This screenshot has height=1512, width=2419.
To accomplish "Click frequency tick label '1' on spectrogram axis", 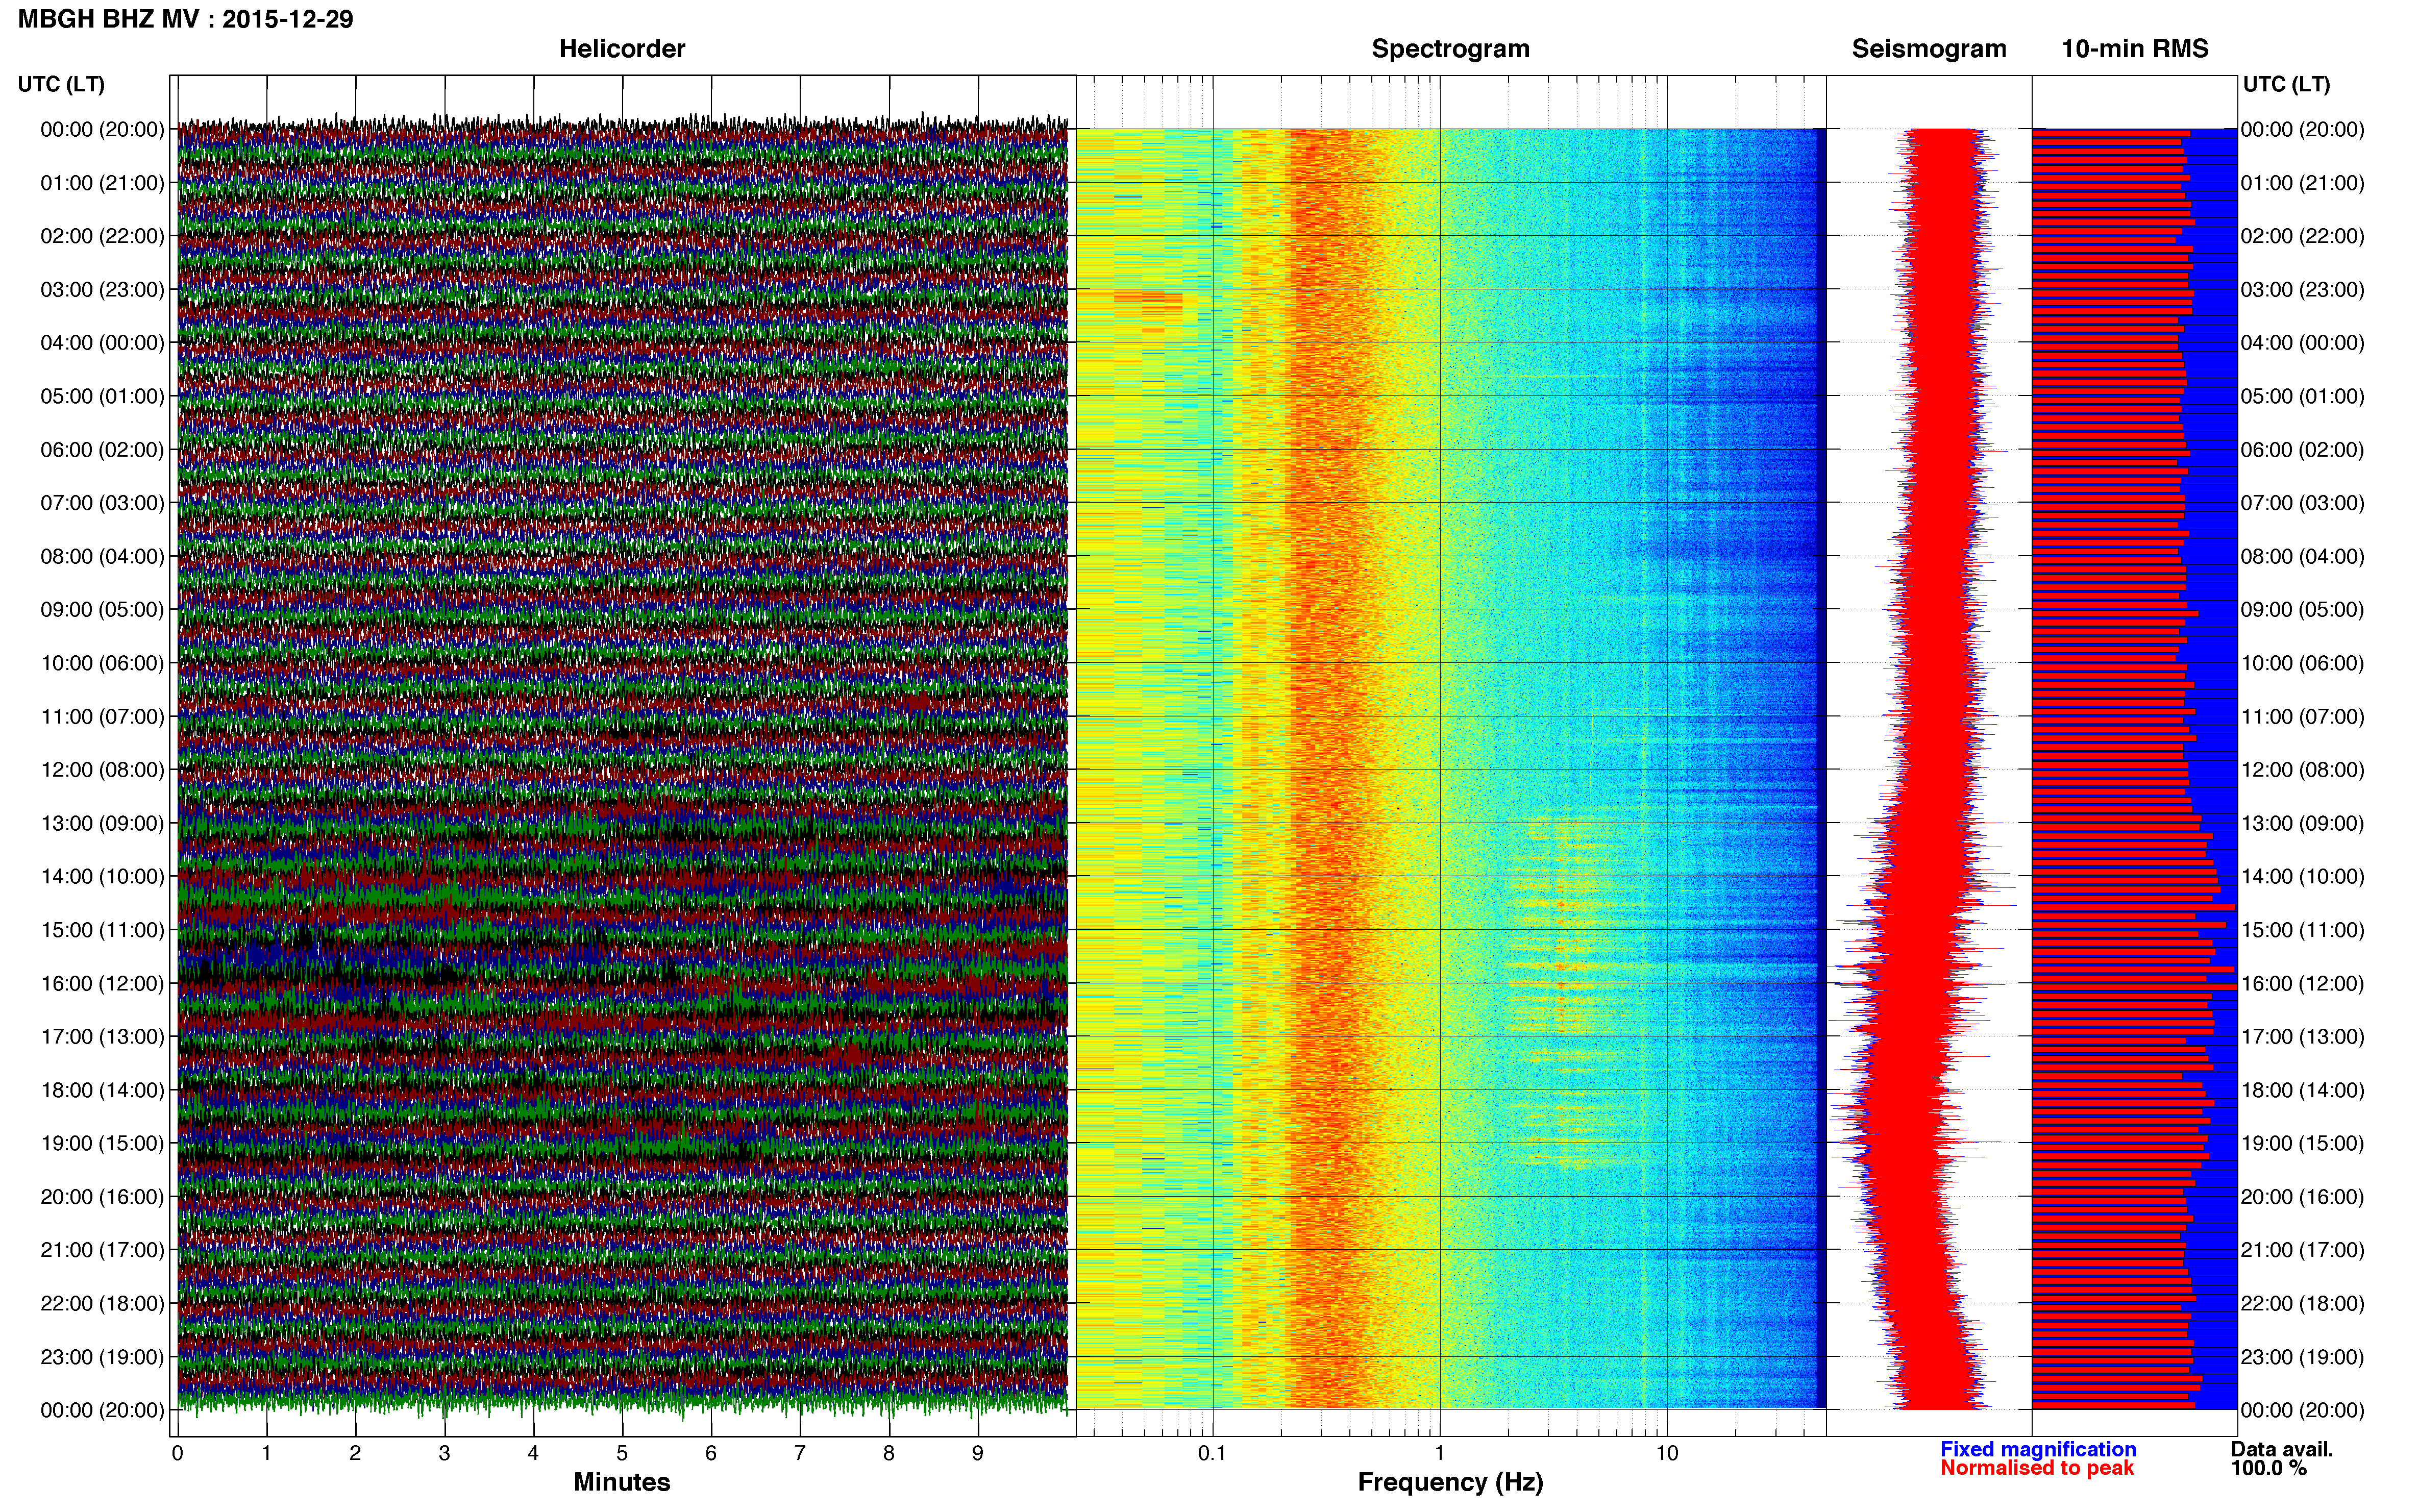I will (x=1440, y=1454).
